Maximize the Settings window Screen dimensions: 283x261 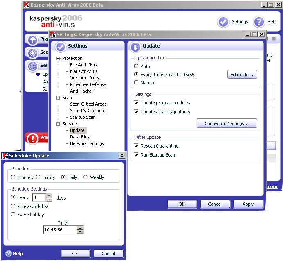(x=254, y=34)
